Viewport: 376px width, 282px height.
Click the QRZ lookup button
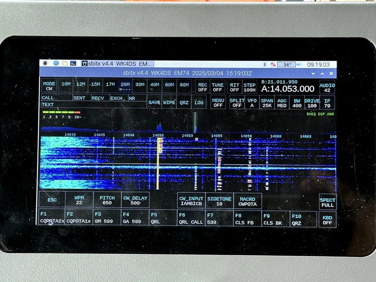click(184, 103)
